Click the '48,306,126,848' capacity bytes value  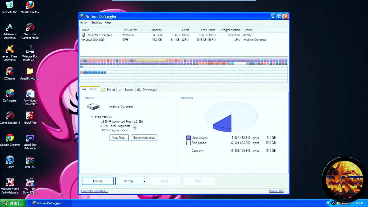tap(240, 151)
